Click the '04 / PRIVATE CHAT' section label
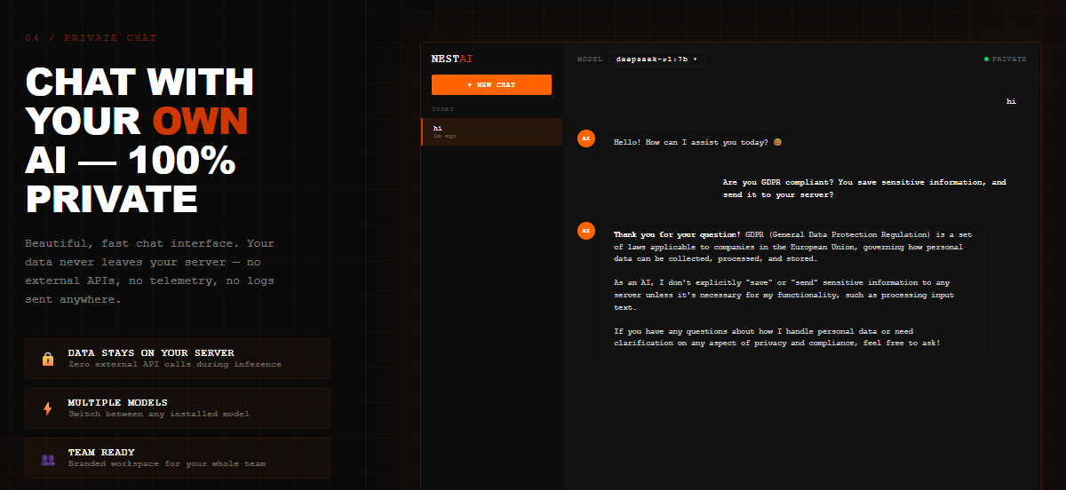Screen dimensions: 1066x490 click(x=91, y=38)
